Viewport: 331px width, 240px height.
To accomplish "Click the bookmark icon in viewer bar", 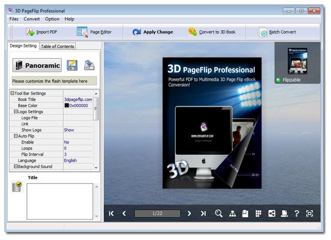I will click(x=245, y=214).
